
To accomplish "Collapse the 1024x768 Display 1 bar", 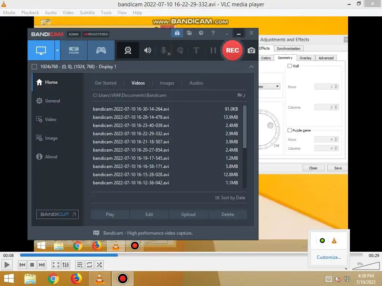I will (251, 67).
